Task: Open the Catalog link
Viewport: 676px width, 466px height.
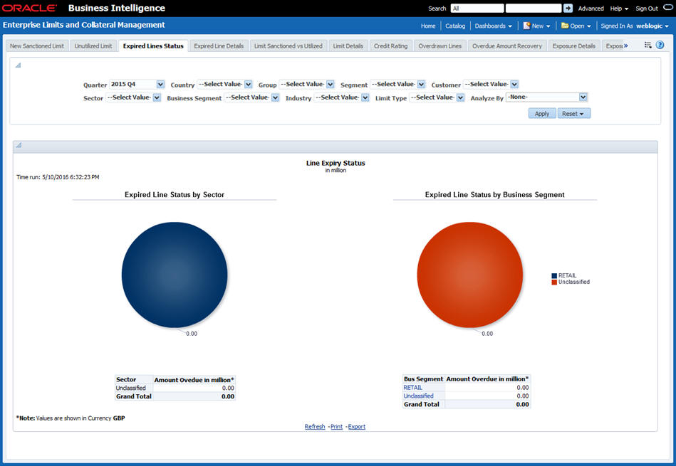Action: point(455,26)
